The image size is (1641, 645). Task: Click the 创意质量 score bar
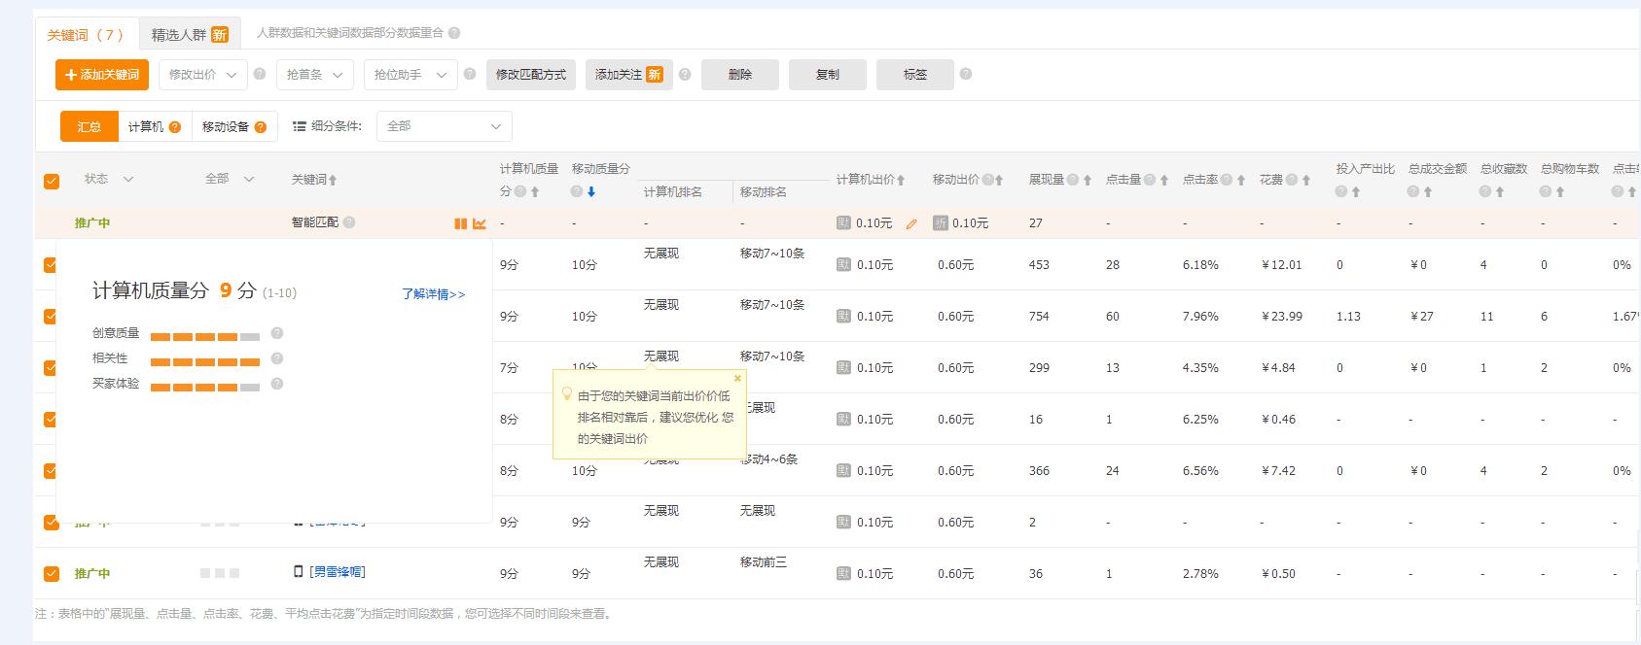coord(205,337)
